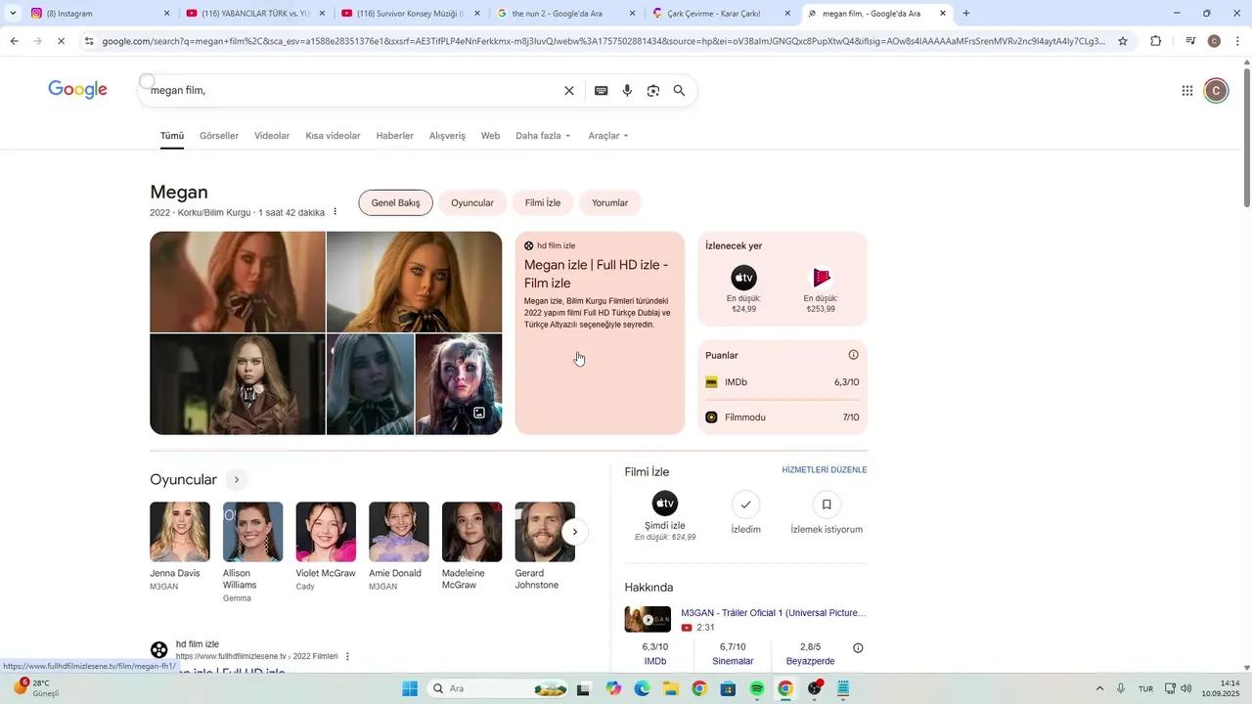This screenshot has height=704, width=1252.
Task: Open three-dot menu next to Megan runtime
Action: point(335,212)
